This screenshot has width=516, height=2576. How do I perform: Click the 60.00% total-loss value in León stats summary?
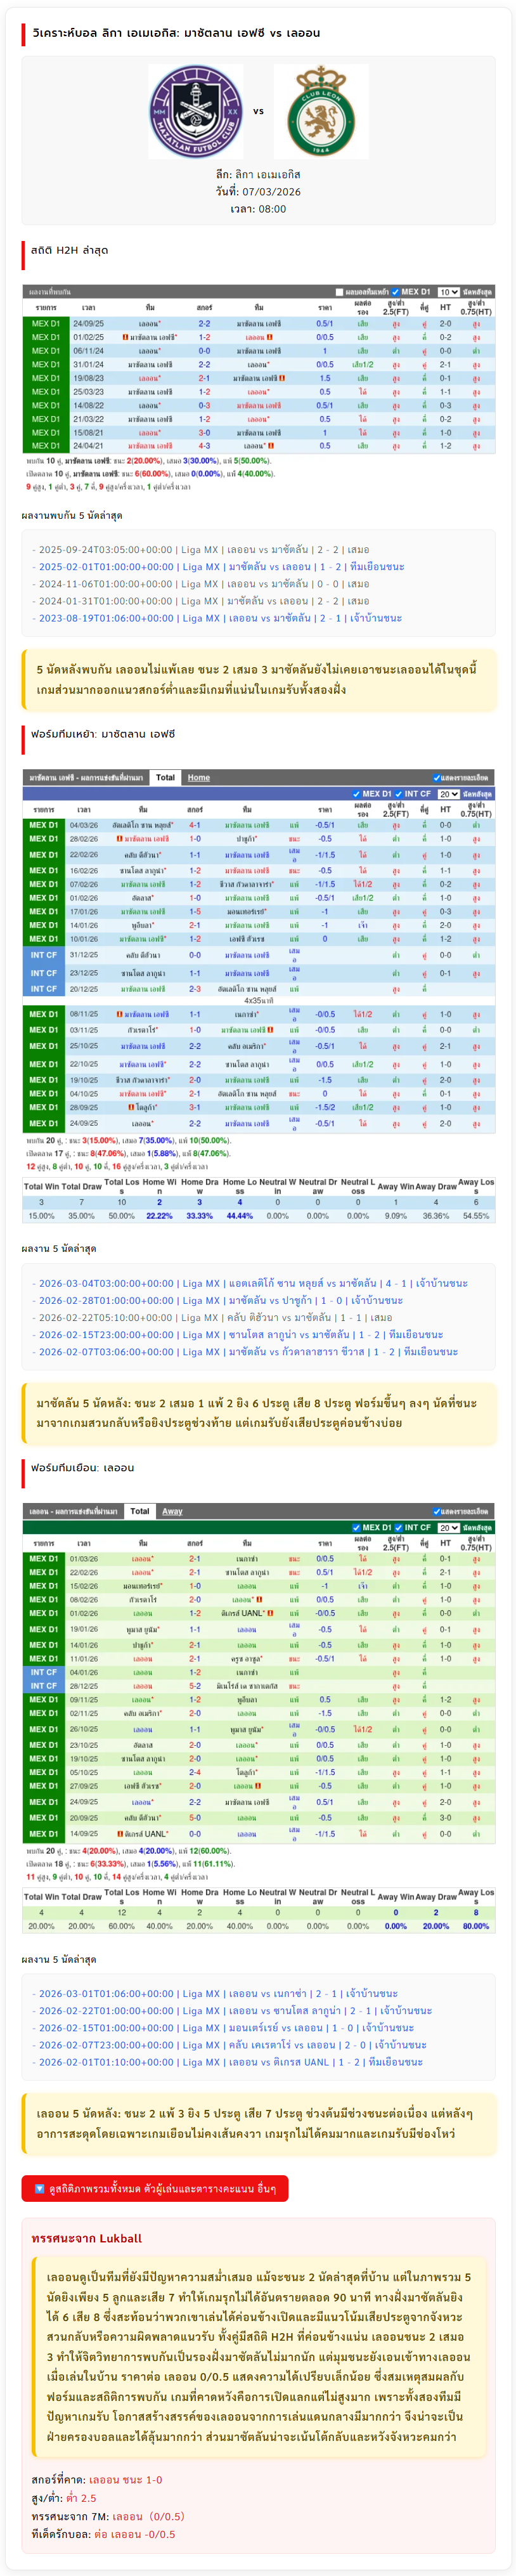(x=121, y=1926)
